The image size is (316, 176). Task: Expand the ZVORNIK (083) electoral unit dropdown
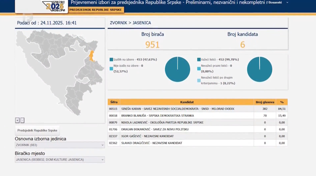(60, 145)
